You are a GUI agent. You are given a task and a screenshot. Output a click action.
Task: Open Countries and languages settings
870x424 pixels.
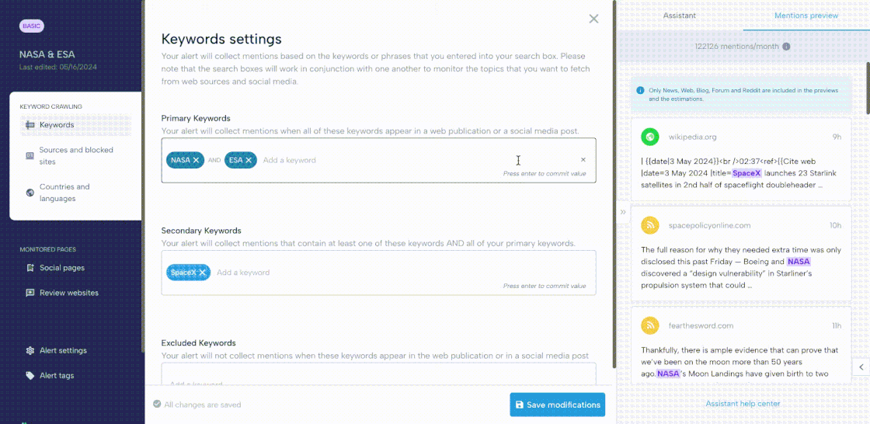(x=64, y=193)
